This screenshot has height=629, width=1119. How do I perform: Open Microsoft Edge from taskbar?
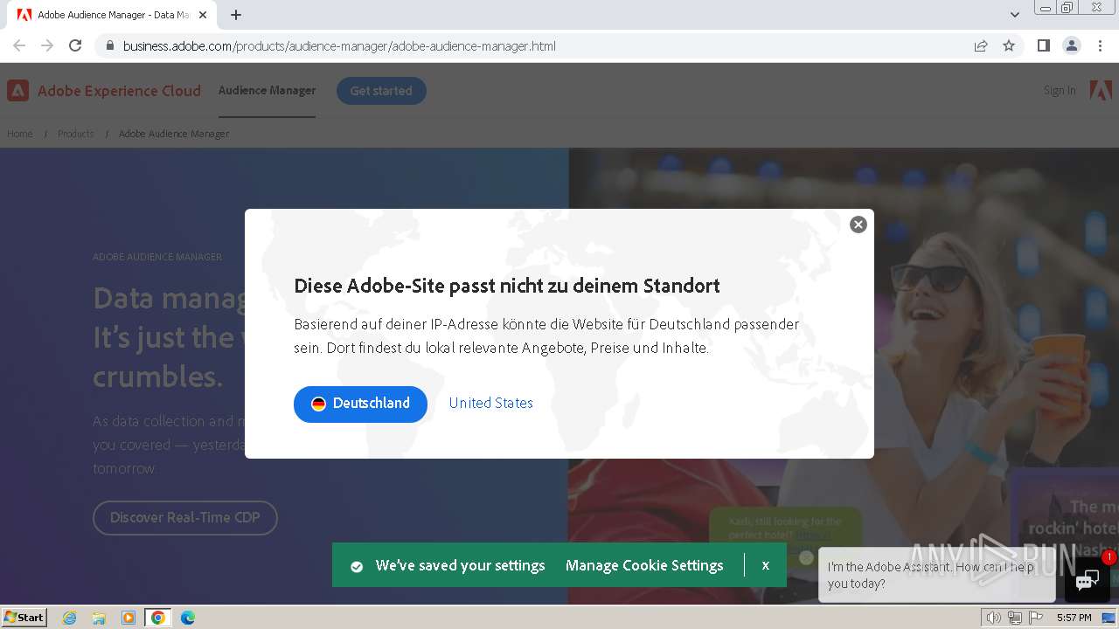(x=188, y=618)
